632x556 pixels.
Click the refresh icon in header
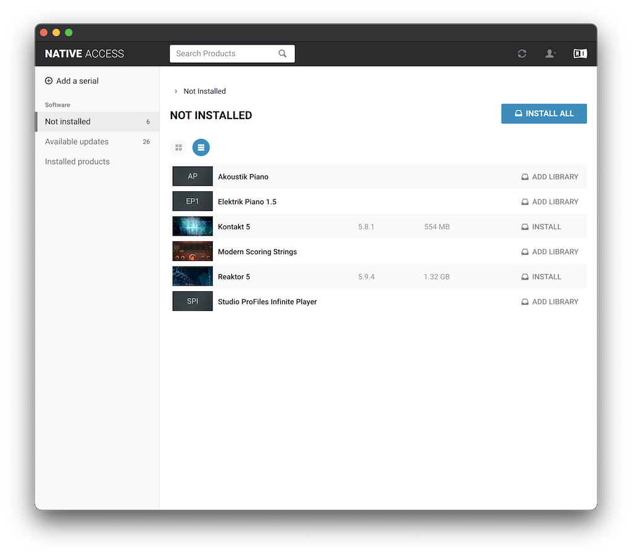[522, 54]
